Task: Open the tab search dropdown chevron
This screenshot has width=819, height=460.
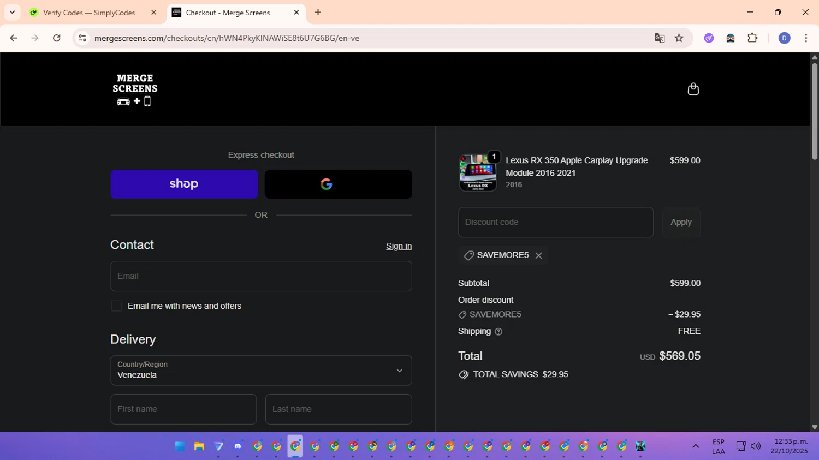Action: coord(12,13)
